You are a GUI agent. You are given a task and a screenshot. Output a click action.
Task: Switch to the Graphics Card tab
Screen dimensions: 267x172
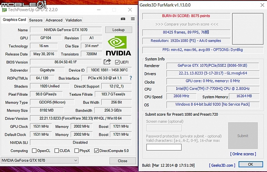[x=14, y=20]
